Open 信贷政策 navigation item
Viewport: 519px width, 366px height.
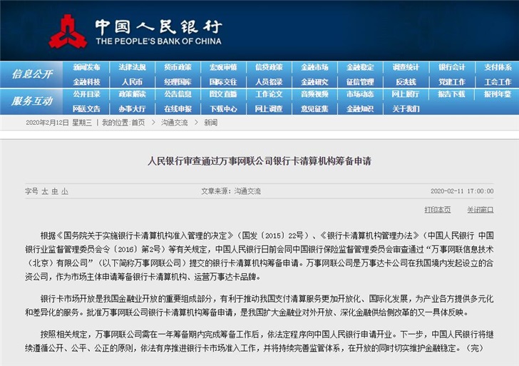click(269, 67)
